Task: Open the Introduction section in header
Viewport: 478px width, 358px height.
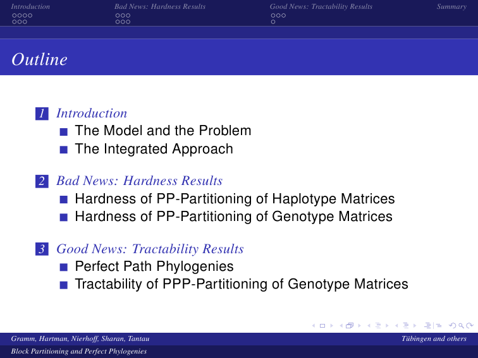Action: point(30,6)
